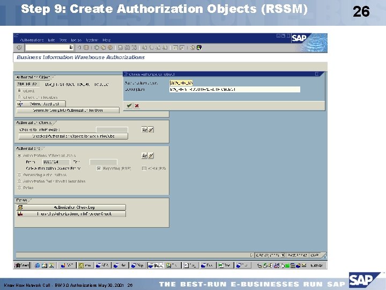The width and height of the screenshot is (386, 290).
Task: Click the Create New Session toolbar icon
Action: 175,48
